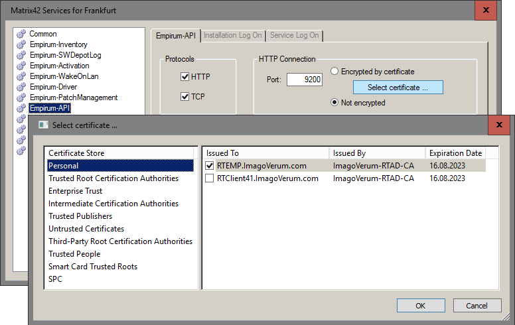Screen dimensions: 515x325
Task: Select Empirum-Driver in the services list
Action: coord(53,87)
